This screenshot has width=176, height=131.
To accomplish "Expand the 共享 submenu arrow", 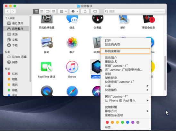I will point(148,86).
